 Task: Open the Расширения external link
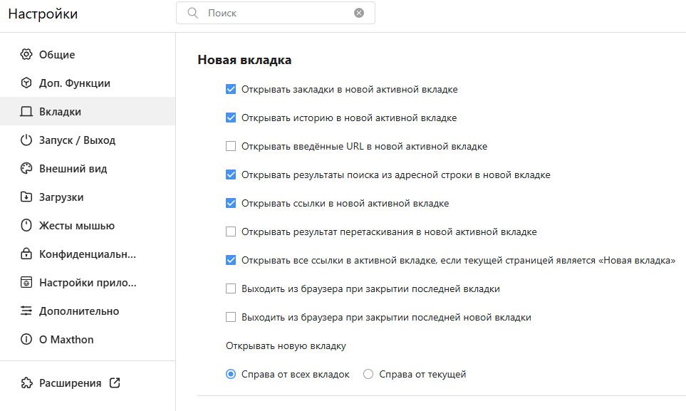point(115,383)
